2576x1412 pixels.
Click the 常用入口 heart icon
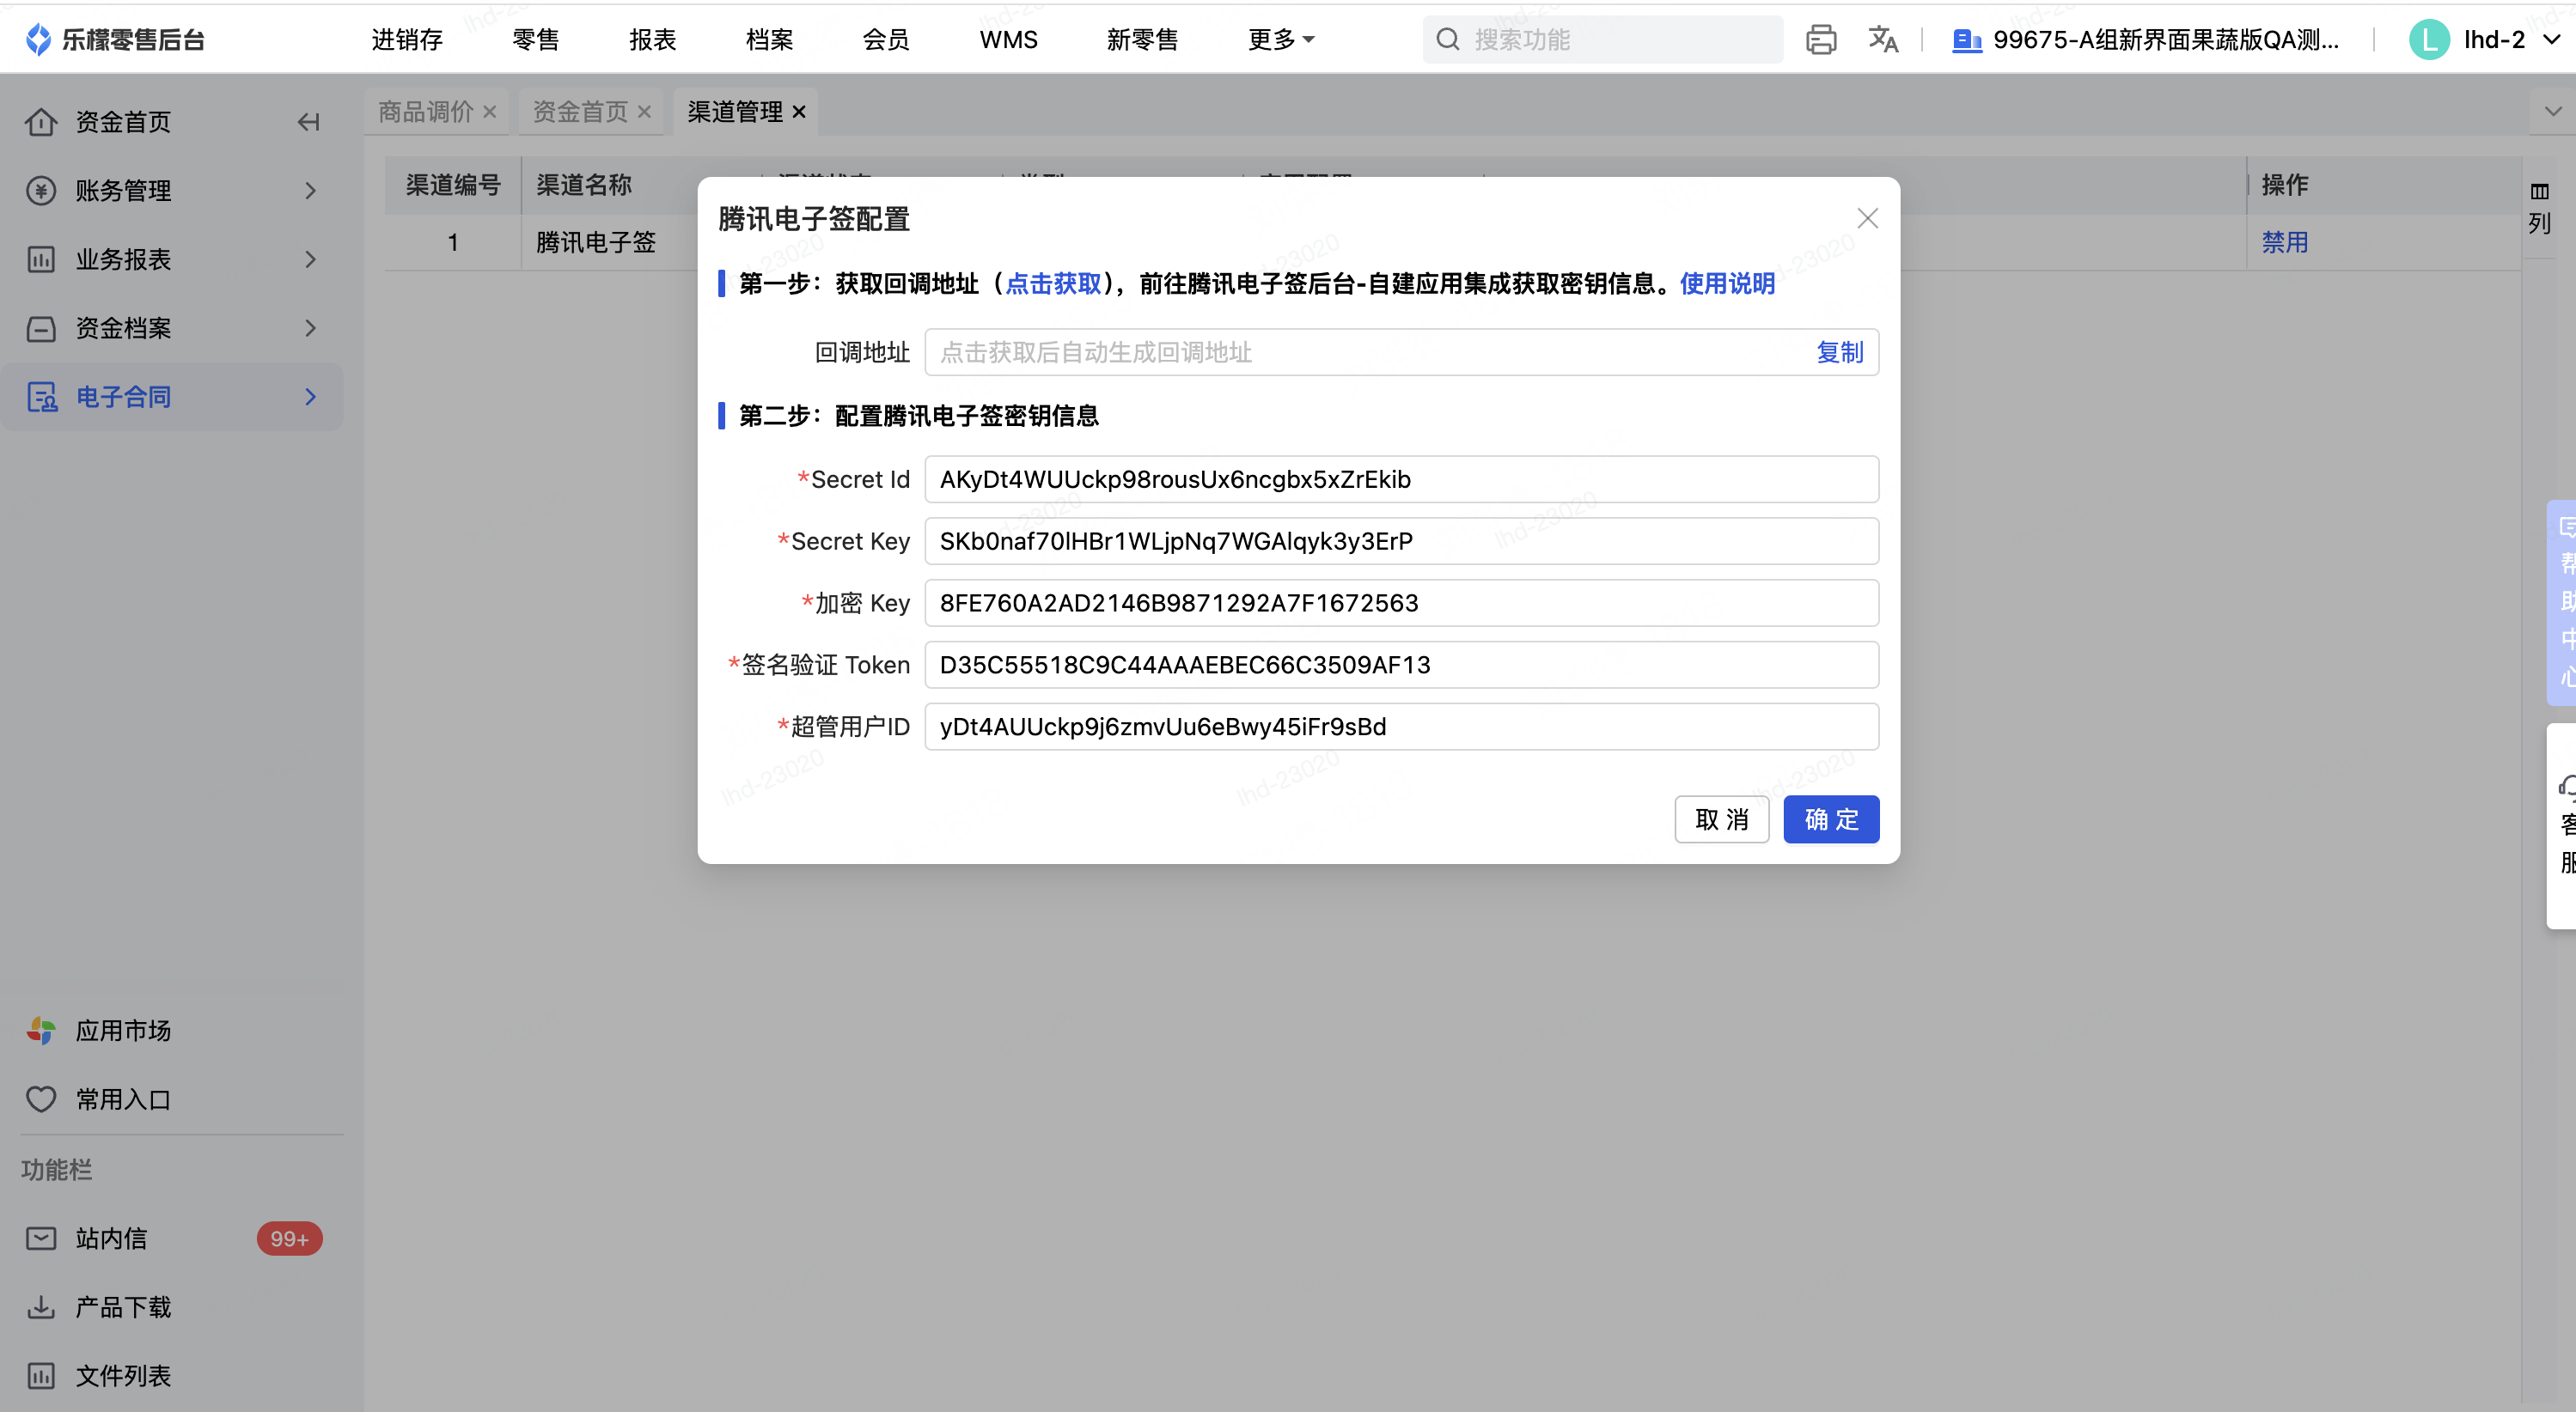(x=41, y=1099)
